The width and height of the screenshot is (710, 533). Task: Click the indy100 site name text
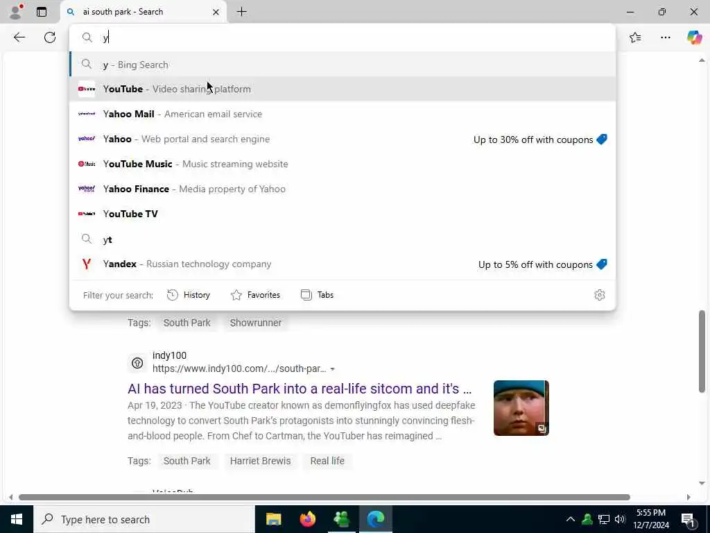pos(169,355)
